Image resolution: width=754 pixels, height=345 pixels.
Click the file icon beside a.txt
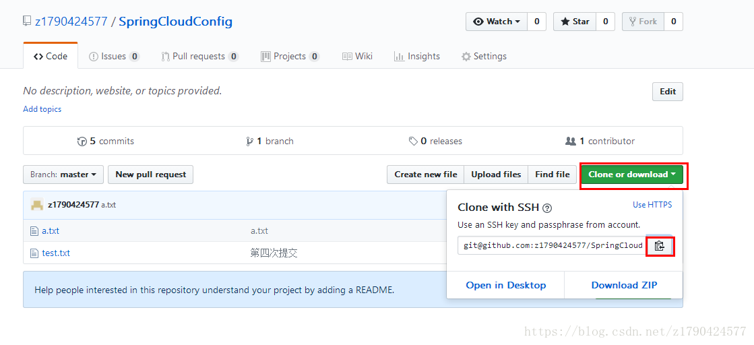(34, 231)
